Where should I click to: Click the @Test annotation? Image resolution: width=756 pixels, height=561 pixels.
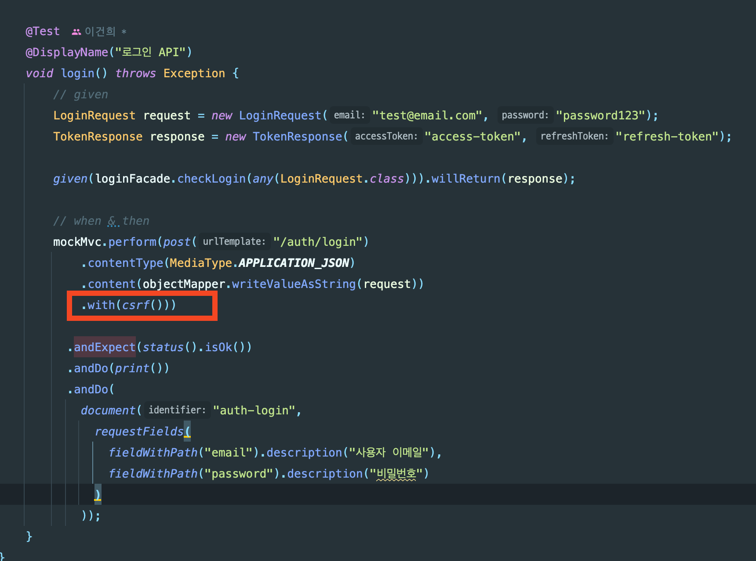click(x=43, y=32)
